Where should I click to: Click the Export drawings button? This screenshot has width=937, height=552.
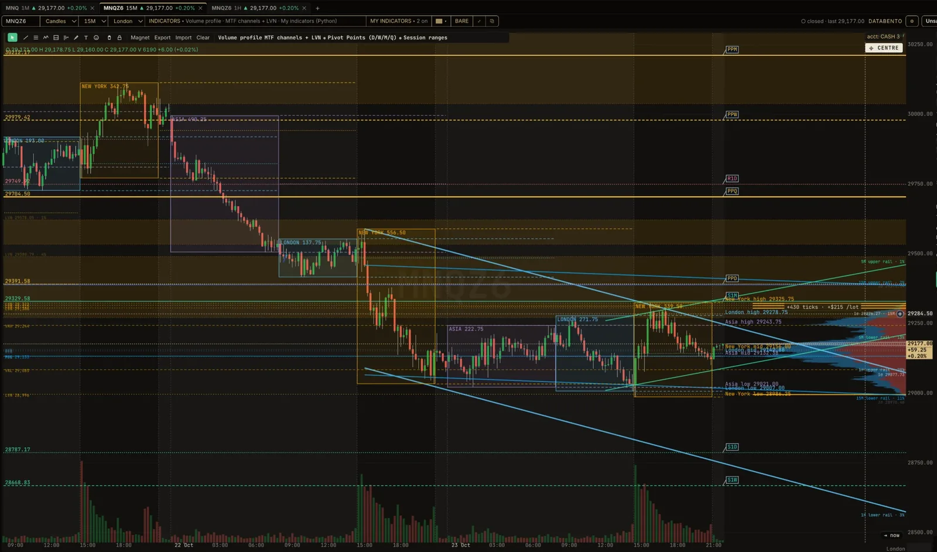(162, 38)
